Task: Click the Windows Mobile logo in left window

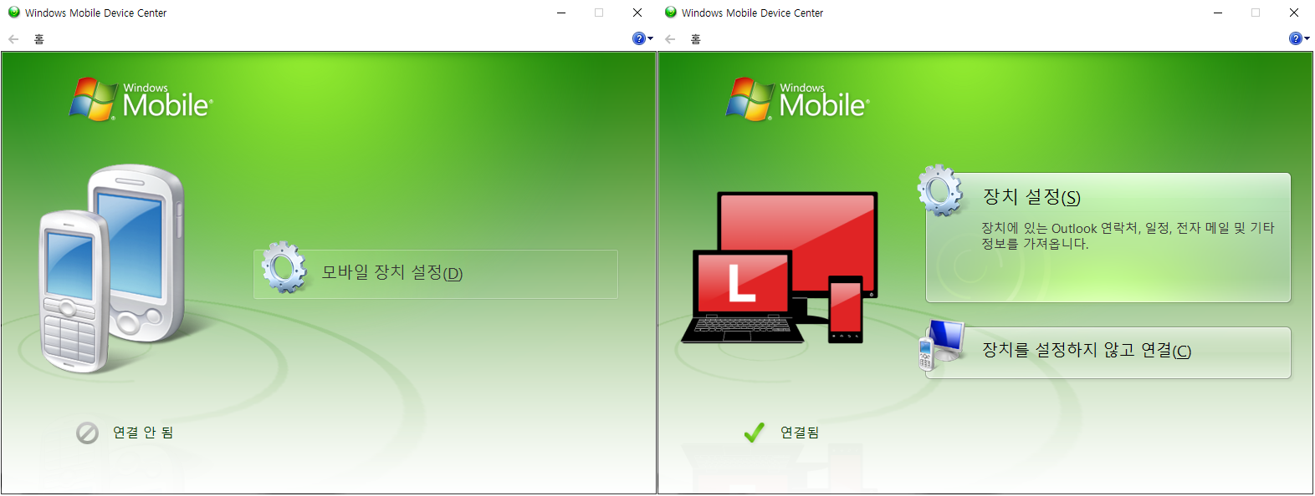Action: [141, 99]
